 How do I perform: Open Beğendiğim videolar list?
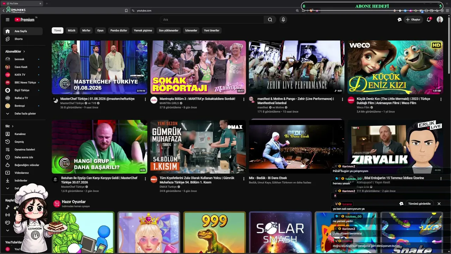pyautogui.click(x=23, y=165)
